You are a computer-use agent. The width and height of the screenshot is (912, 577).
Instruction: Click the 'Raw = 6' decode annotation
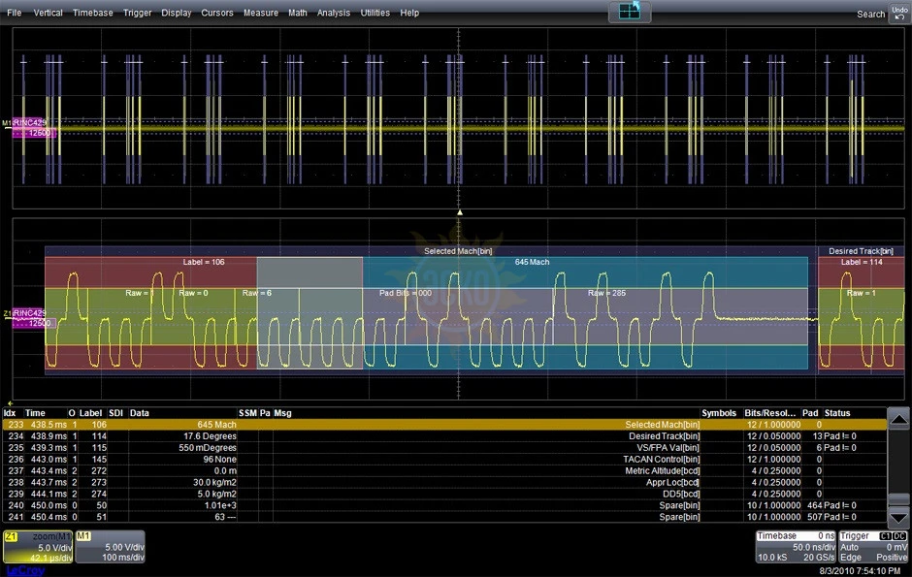tap(257, 293)
